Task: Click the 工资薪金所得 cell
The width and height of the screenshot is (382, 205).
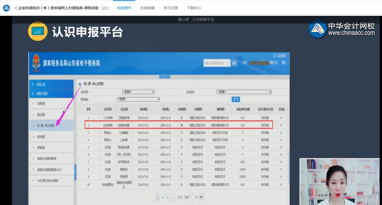Action: coord(124,118)
